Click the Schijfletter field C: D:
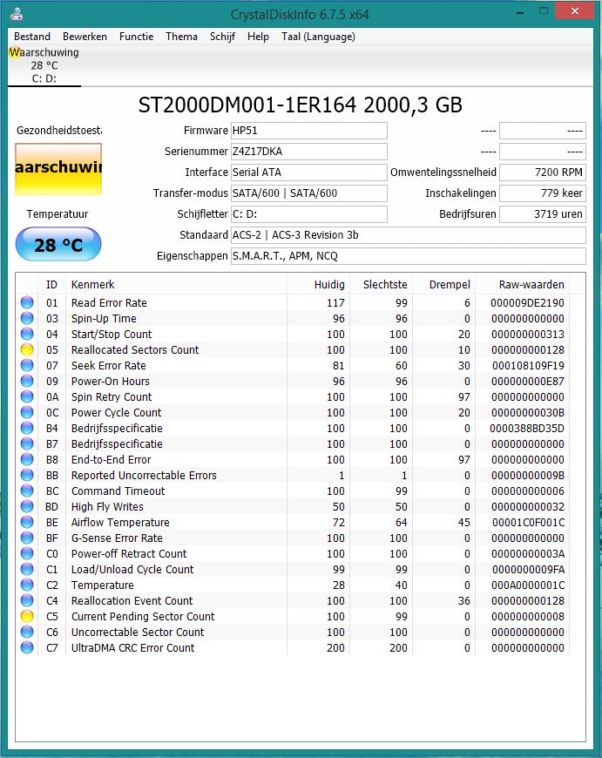Screen dimensions: 602x758 tap(309, 214)
